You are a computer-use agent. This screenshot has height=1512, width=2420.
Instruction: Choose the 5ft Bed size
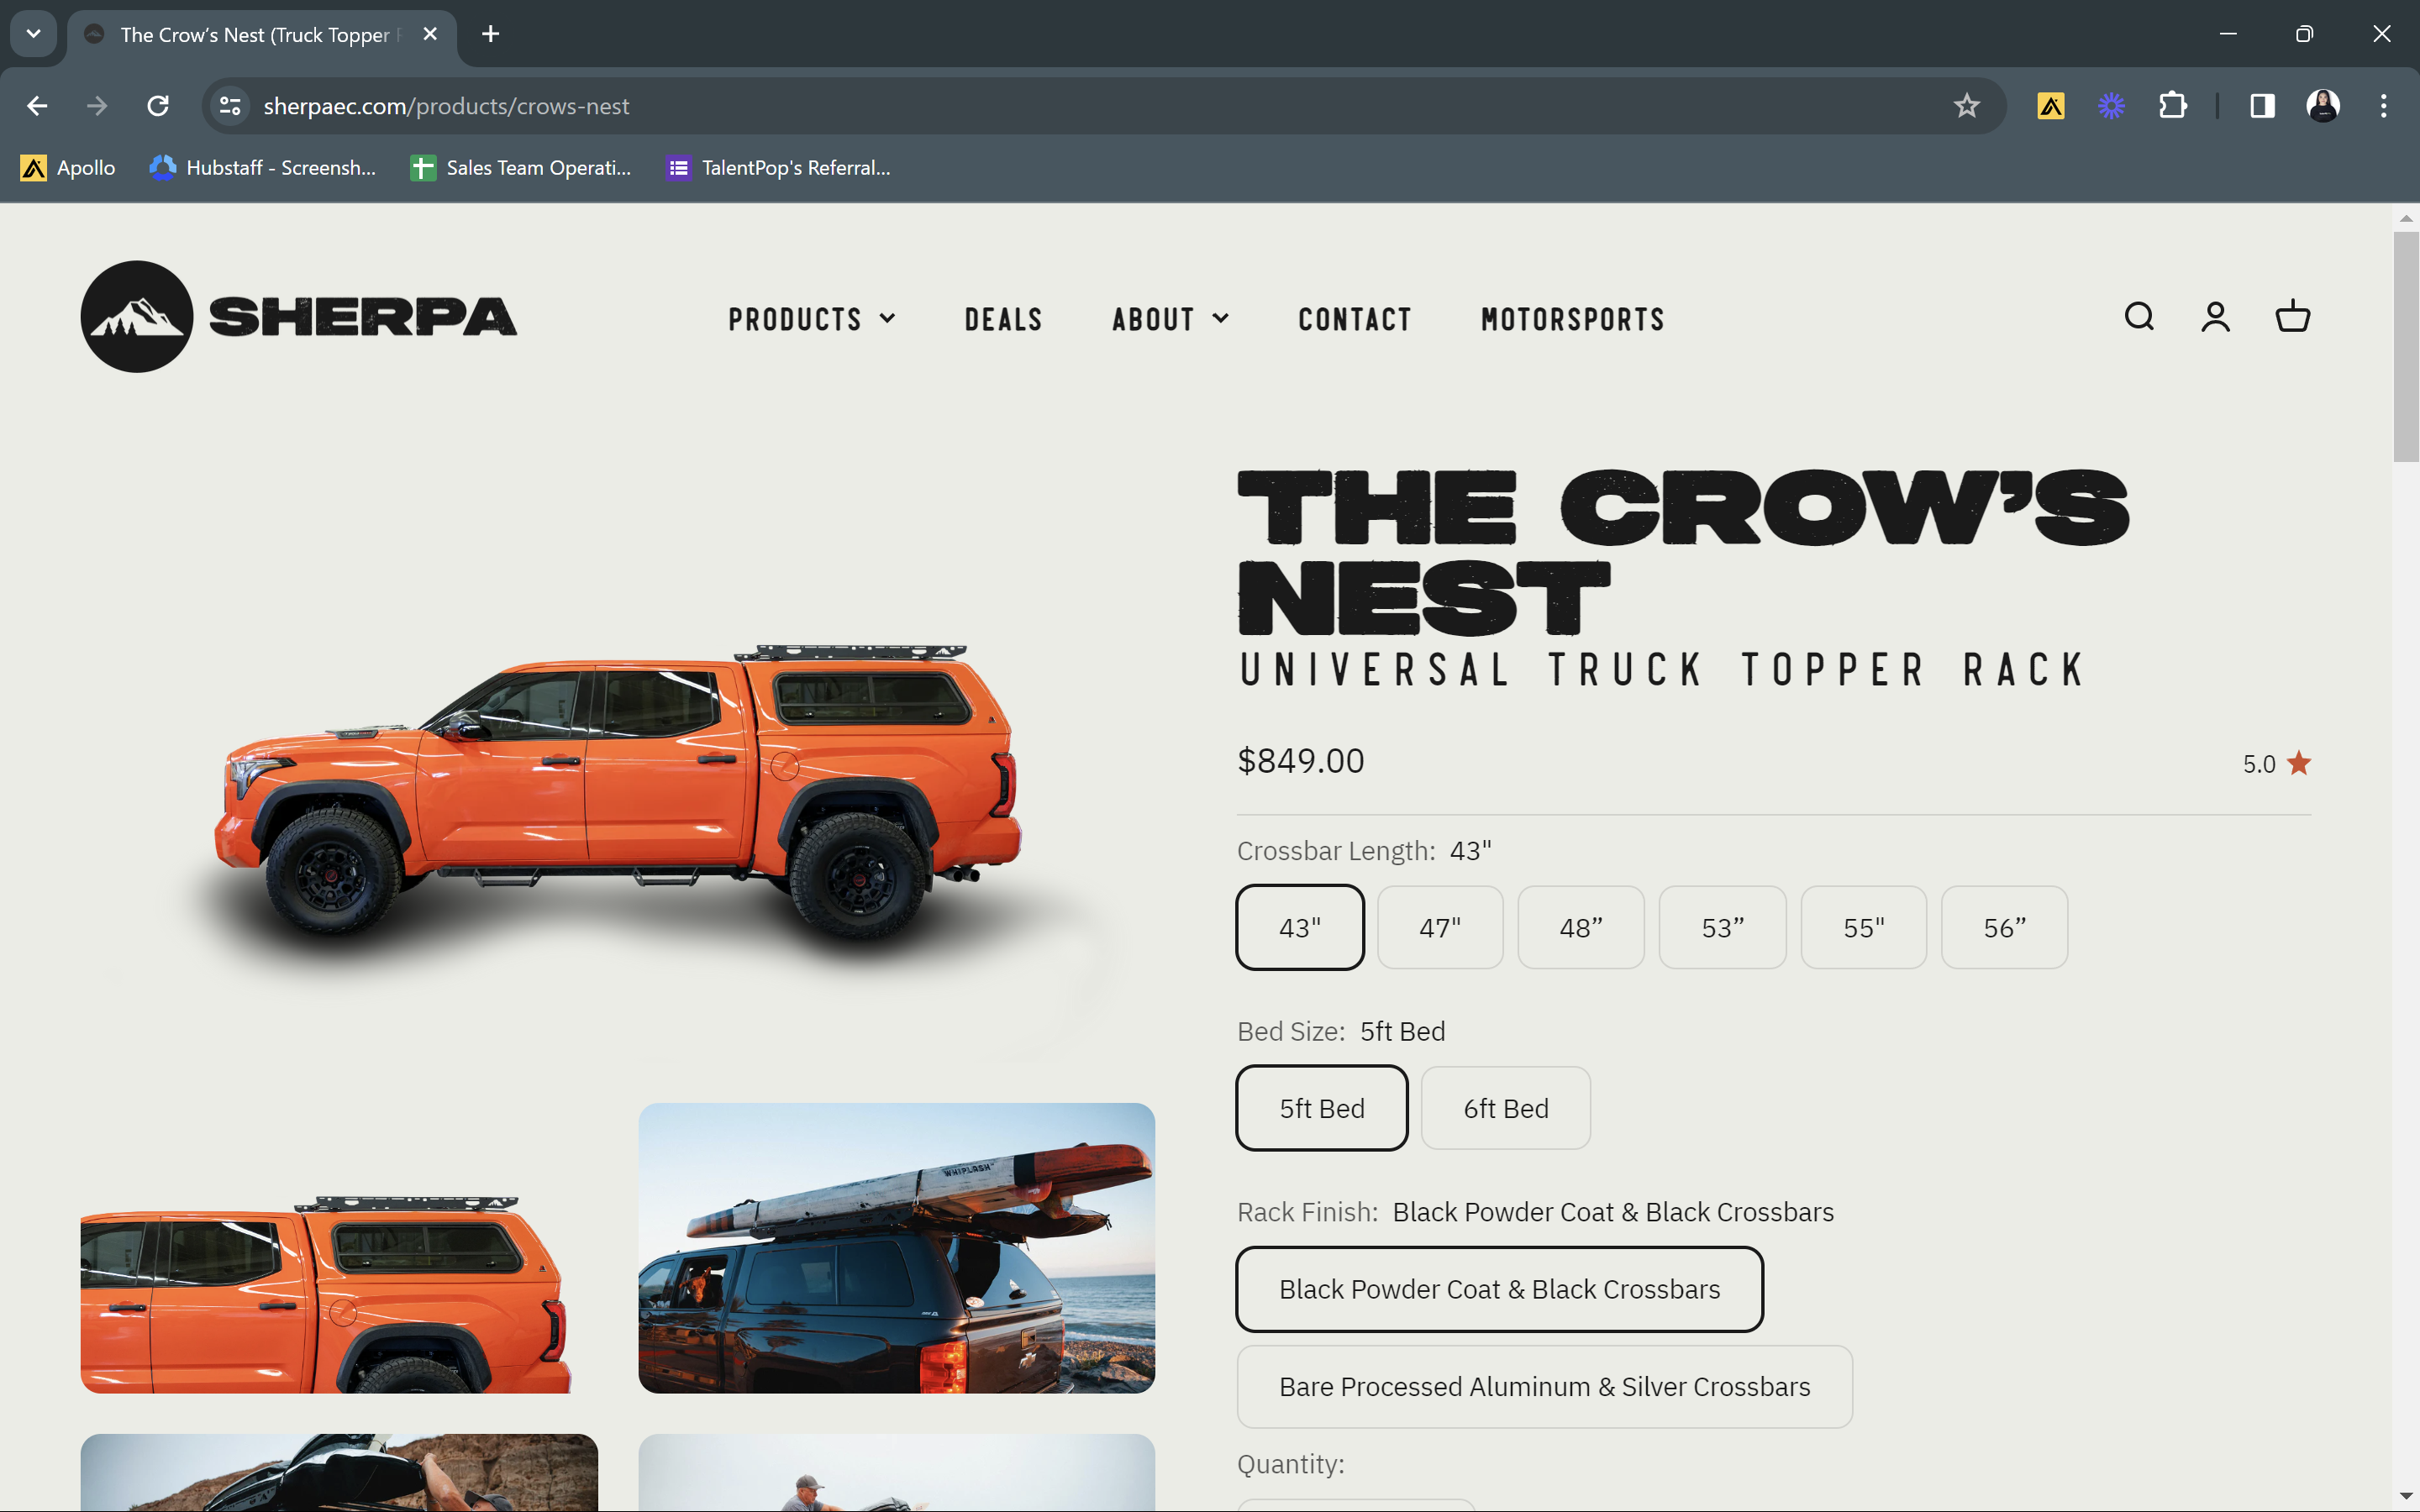(1322, 1108)
